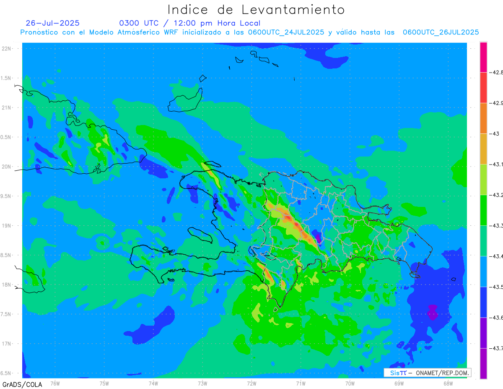Click the '-43.2' colorbar value
503x389 pixels.
(x=497, y=195)
